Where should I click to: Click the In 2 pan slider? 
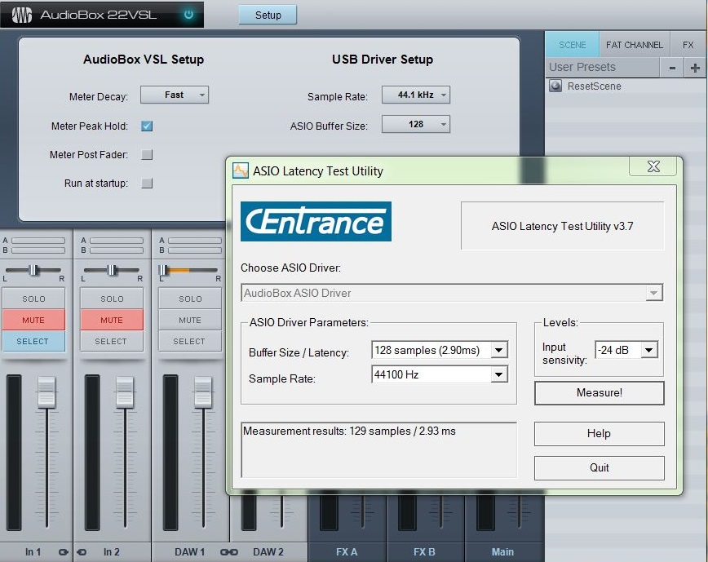pyautogui.click(x=112, y=270)
